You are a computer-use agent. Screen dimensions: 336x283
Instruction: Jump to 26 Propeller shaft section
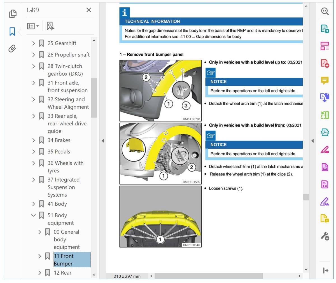(69, 55)
